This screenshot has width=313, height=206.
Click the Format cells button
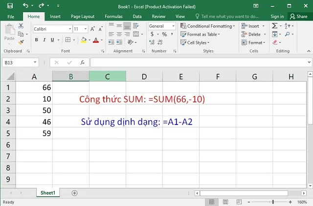click(253, 42)
